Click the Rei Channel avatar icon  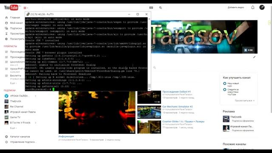click(6, 107)
